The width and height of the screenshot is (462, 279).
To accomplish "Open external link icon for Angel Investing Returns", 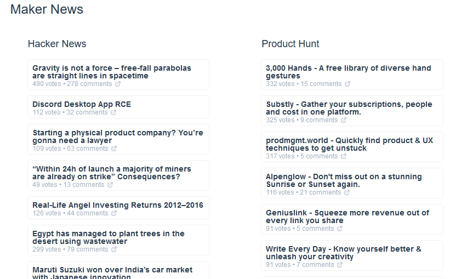I will [114, 213].
